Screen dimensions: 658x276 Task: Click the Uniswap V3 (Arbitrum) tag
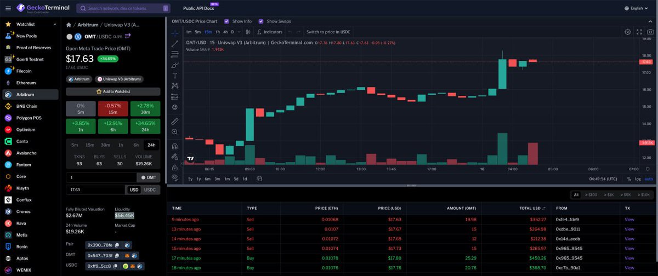click(120, 79)
